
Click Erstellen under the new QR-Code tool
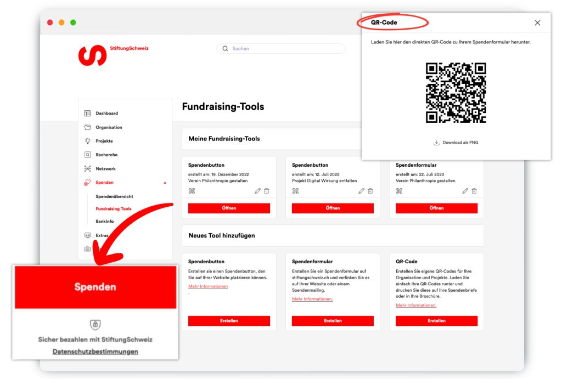[x=436, y=321]
